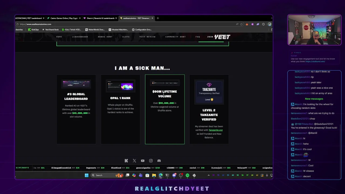Open YEET REVIEW in site navigation
The image size is (345, 194).
point(147,37)
